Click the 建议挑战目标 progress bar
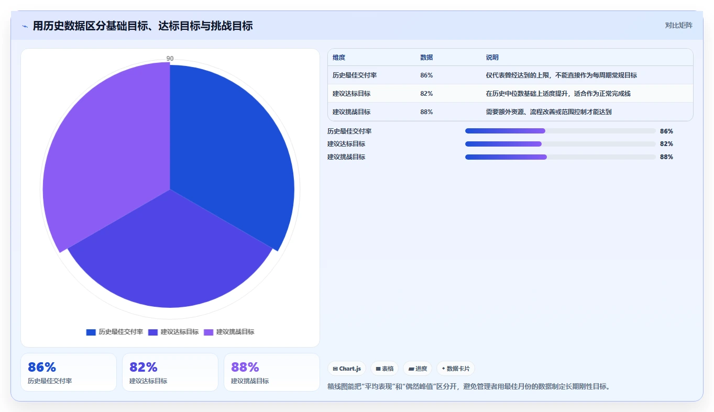This screenshot has height=412, width=714. 560,157
